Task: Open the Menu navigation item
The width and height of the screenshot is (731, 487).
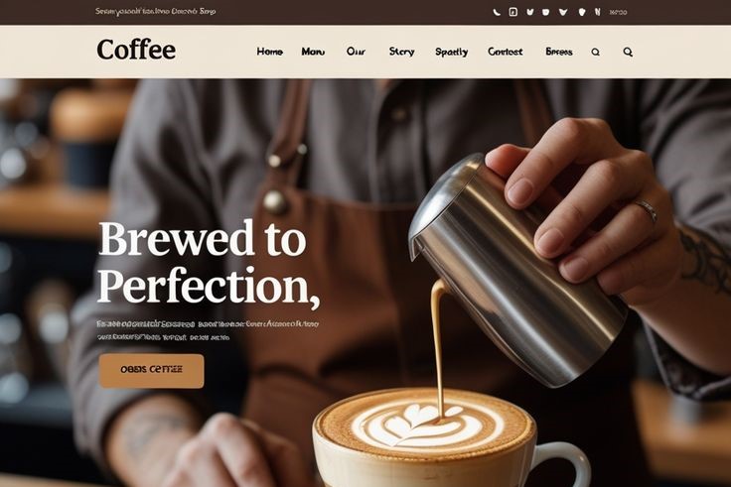Action: point(313,52)
